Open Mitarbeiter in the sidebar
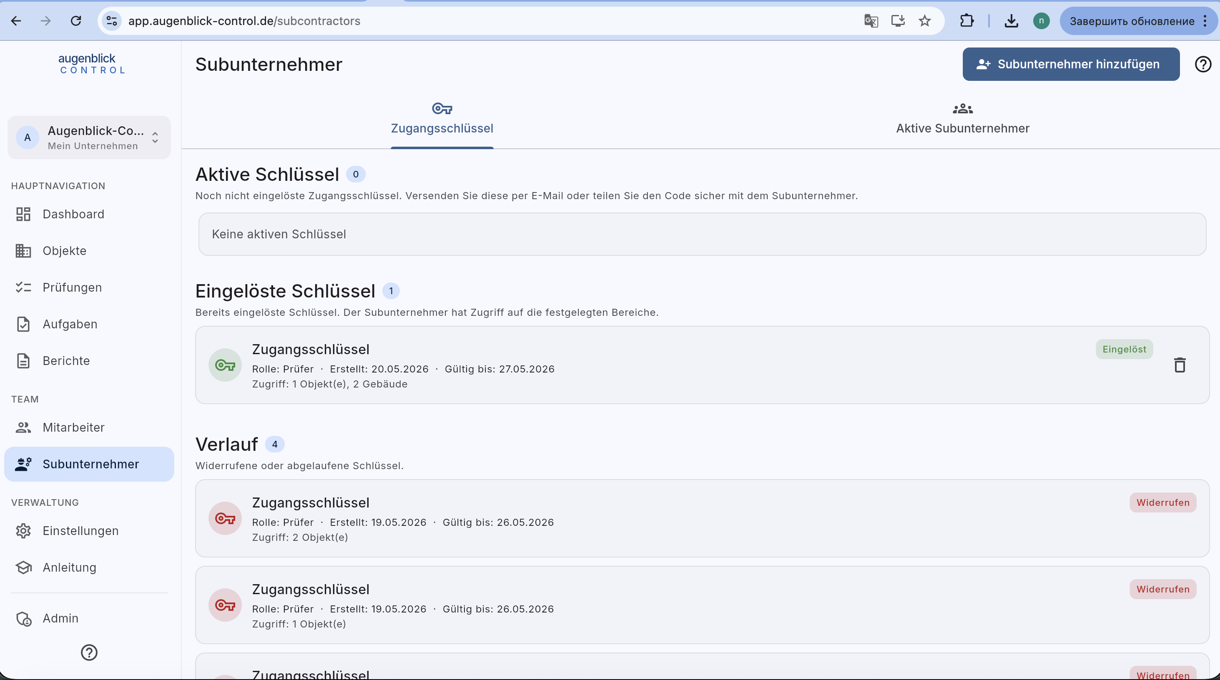 click(89, 427)
